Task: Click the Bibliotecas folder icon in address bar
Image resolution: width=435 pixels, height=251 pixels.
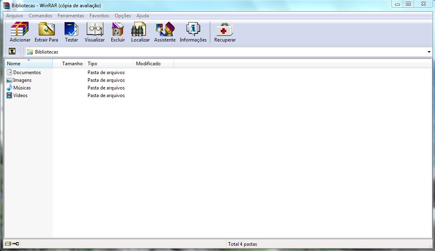Action: pyautogui.click(x=30, y=52)
